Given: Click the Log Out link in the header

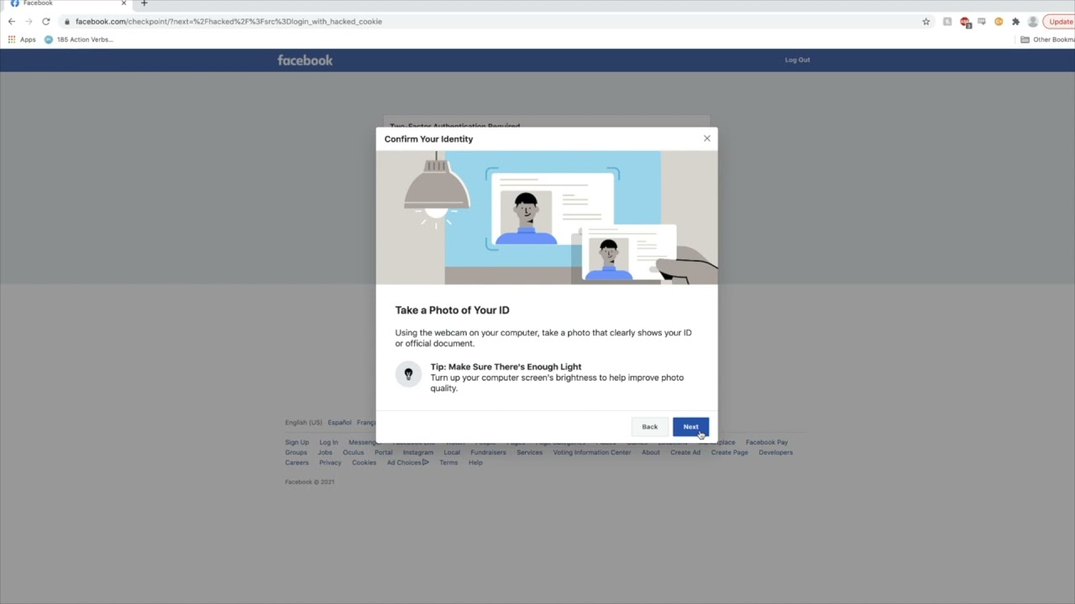Looking at the screenshot, I should pyautogui.click(x=797, y=60).
